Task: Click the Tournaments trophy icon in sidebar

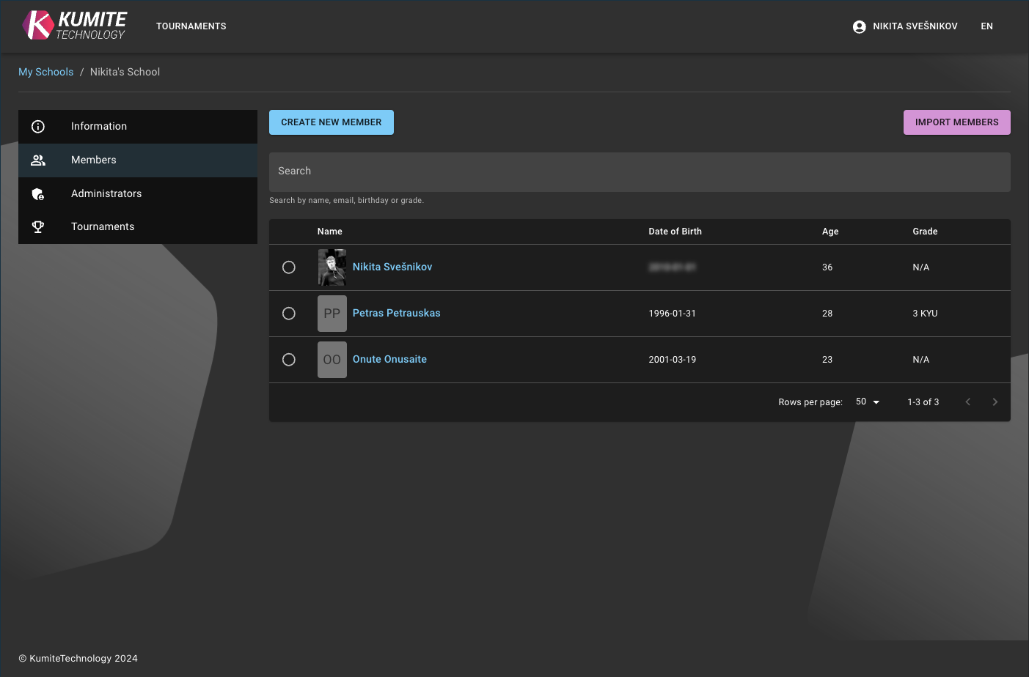Action: 38,227
